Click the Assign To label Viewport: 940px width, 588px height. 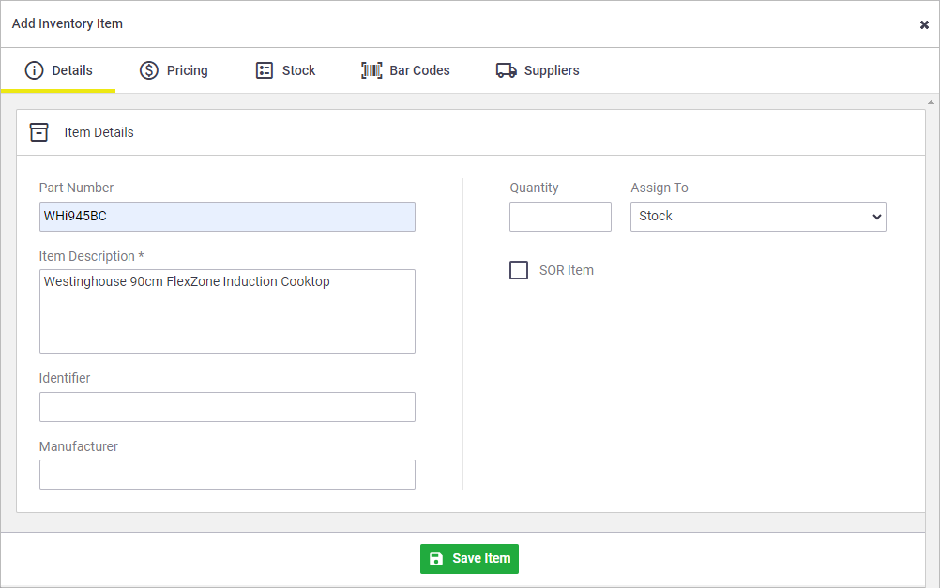pos(660,188)
